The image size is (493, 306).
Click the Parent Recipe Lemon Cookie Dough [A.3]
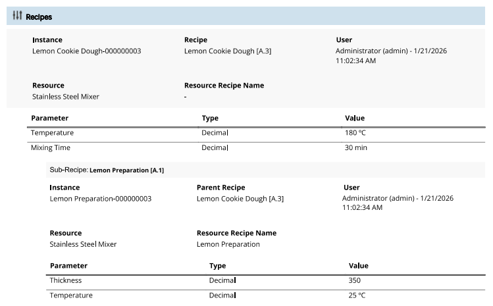point(240,199)
